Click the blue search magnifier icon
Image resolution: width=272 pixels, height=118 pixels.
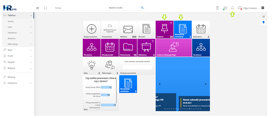click(x=143, y=8)
